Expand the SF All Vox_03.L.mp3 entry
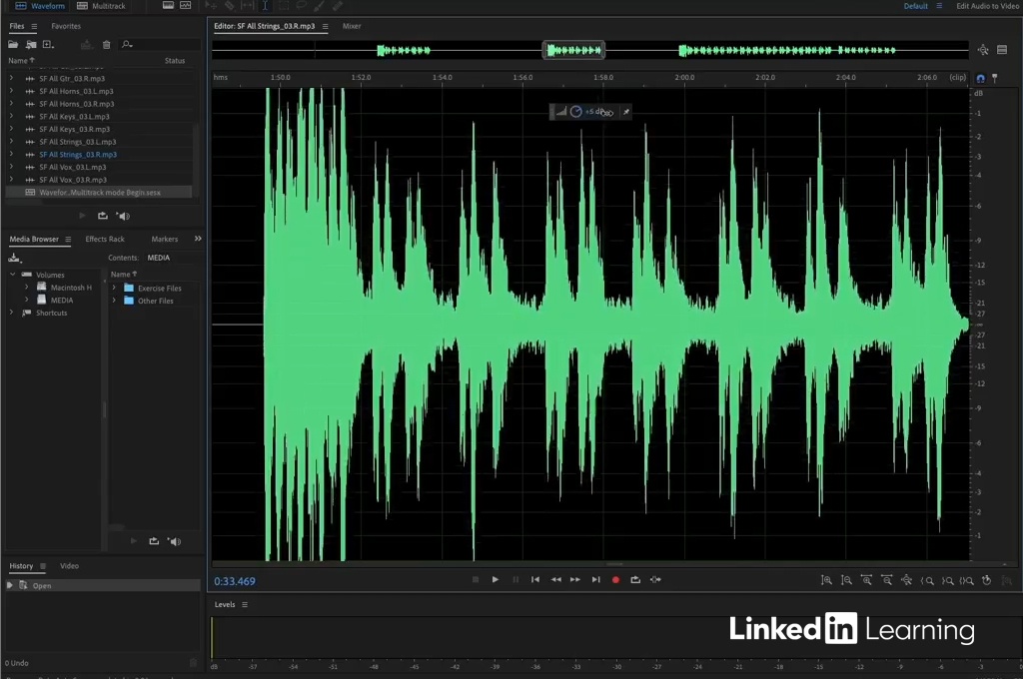The height and width of the screenshot is (679, 1023). tap(11, 167)
